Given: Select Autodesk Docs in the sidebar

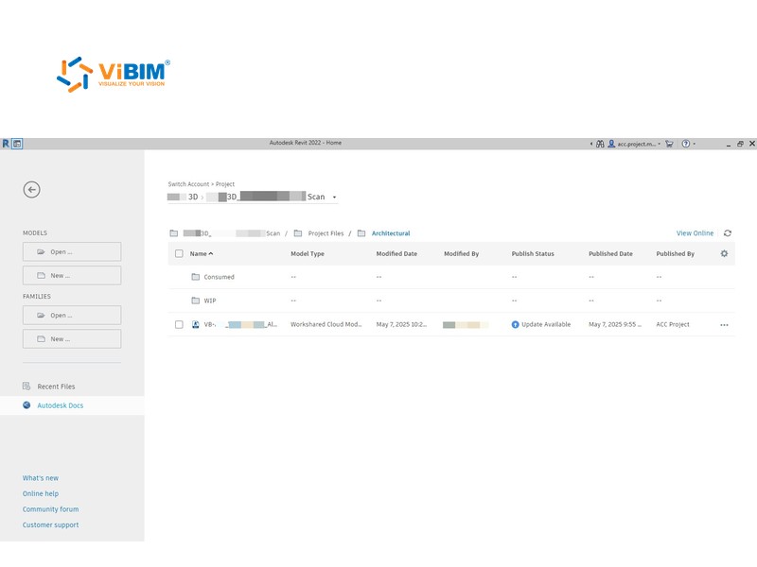Looking at the screenshot, I should pyautogui.click(x=61, y=405).
